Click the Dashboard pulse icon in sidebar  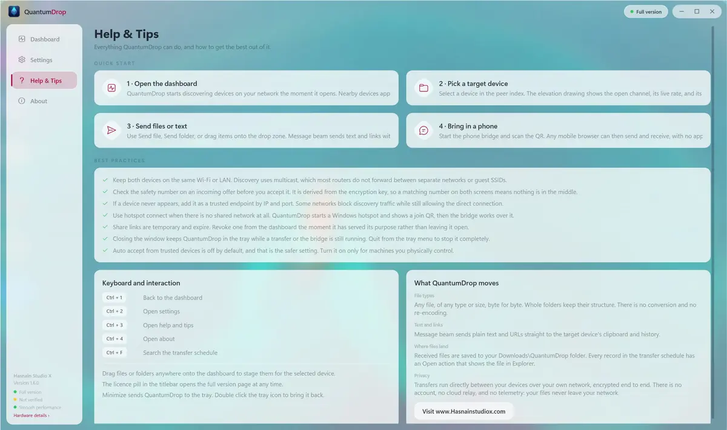pyautogui.click(x=22, y=39)
